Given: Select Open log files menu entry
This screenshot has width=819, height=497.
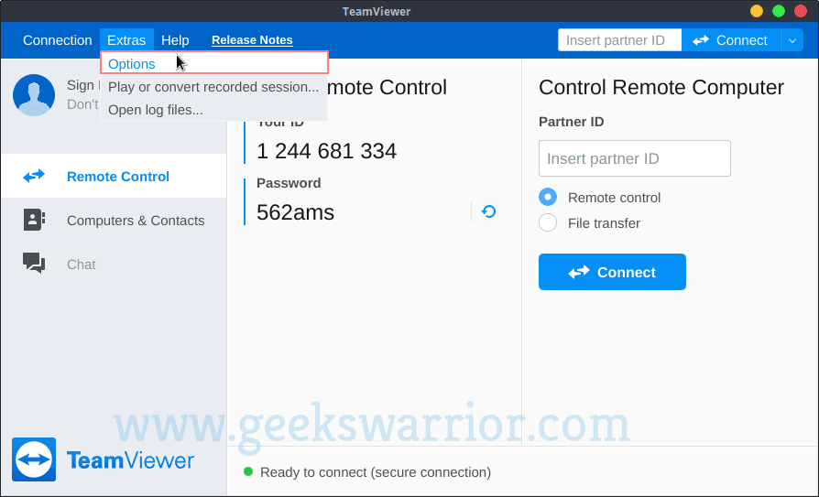Looking at the screenshot, I should 214,110.
